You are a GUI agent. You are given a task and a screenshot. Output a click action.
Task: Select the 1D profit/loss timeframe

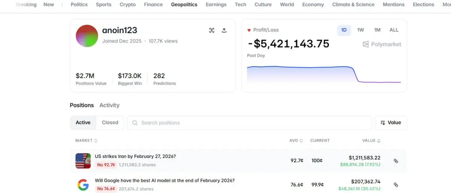pyautogui.click(x=344, y=30)
